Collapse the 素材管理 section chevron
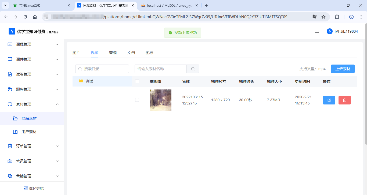This screenshot has height=195, width=367. point(57,104)
